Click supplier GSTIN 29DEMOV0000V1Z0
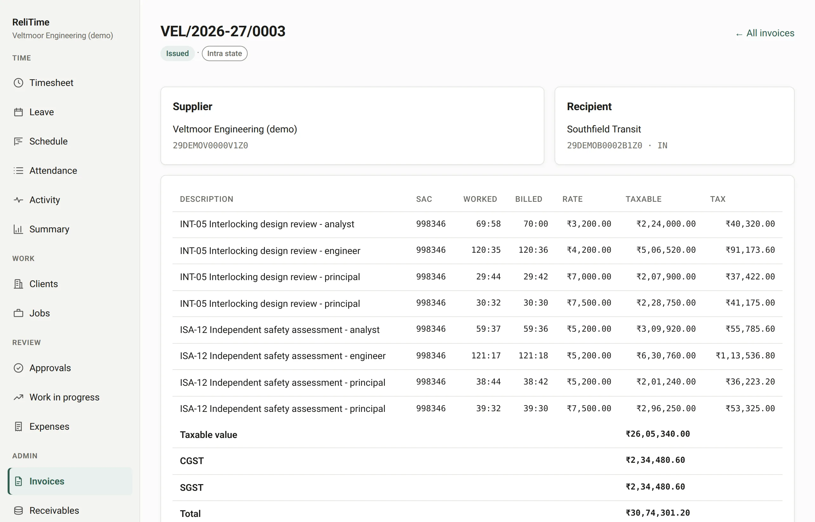 [210, 145]
